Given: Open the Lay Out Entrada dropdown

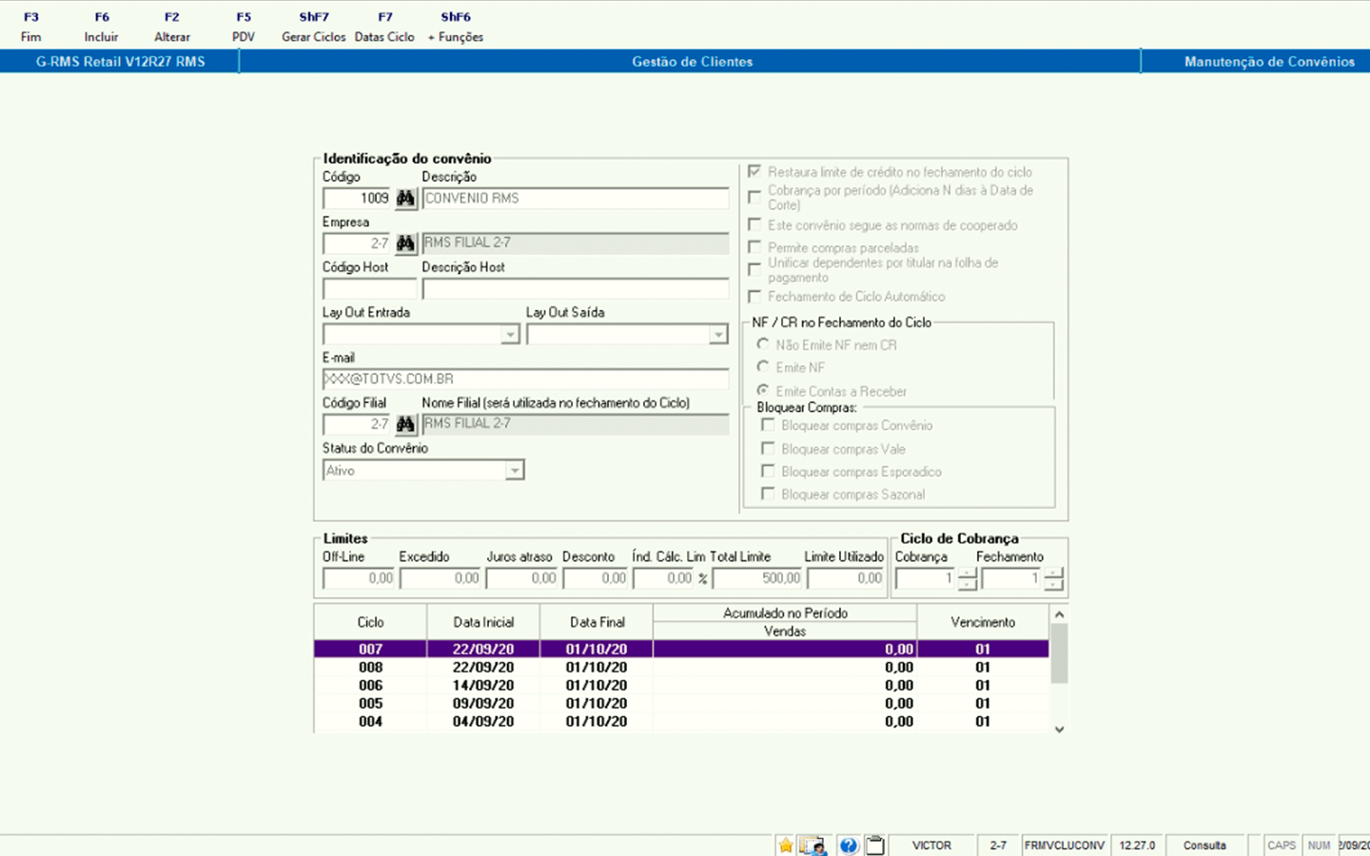Looking at the screenshot, I should (x=510, y=335).
